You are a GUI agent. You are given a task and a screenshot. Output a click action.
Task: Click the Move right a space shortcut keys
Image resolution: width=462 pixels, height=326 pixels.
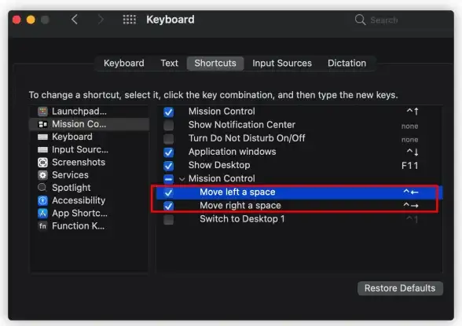click(x=411, y=205)
